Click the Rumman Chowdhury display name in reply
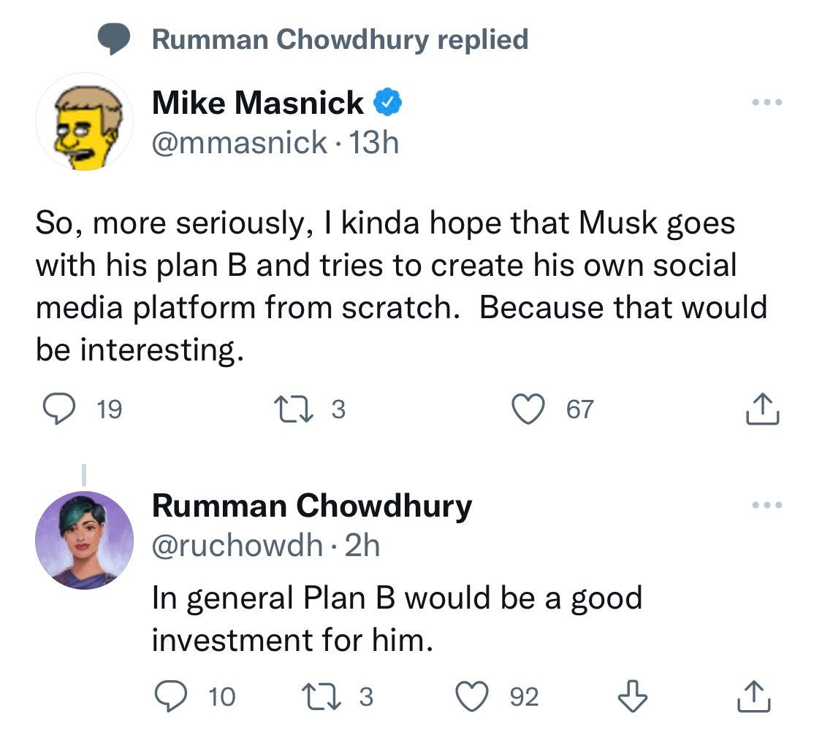This screenshot has width=822, height=740. tap(311, 506)
